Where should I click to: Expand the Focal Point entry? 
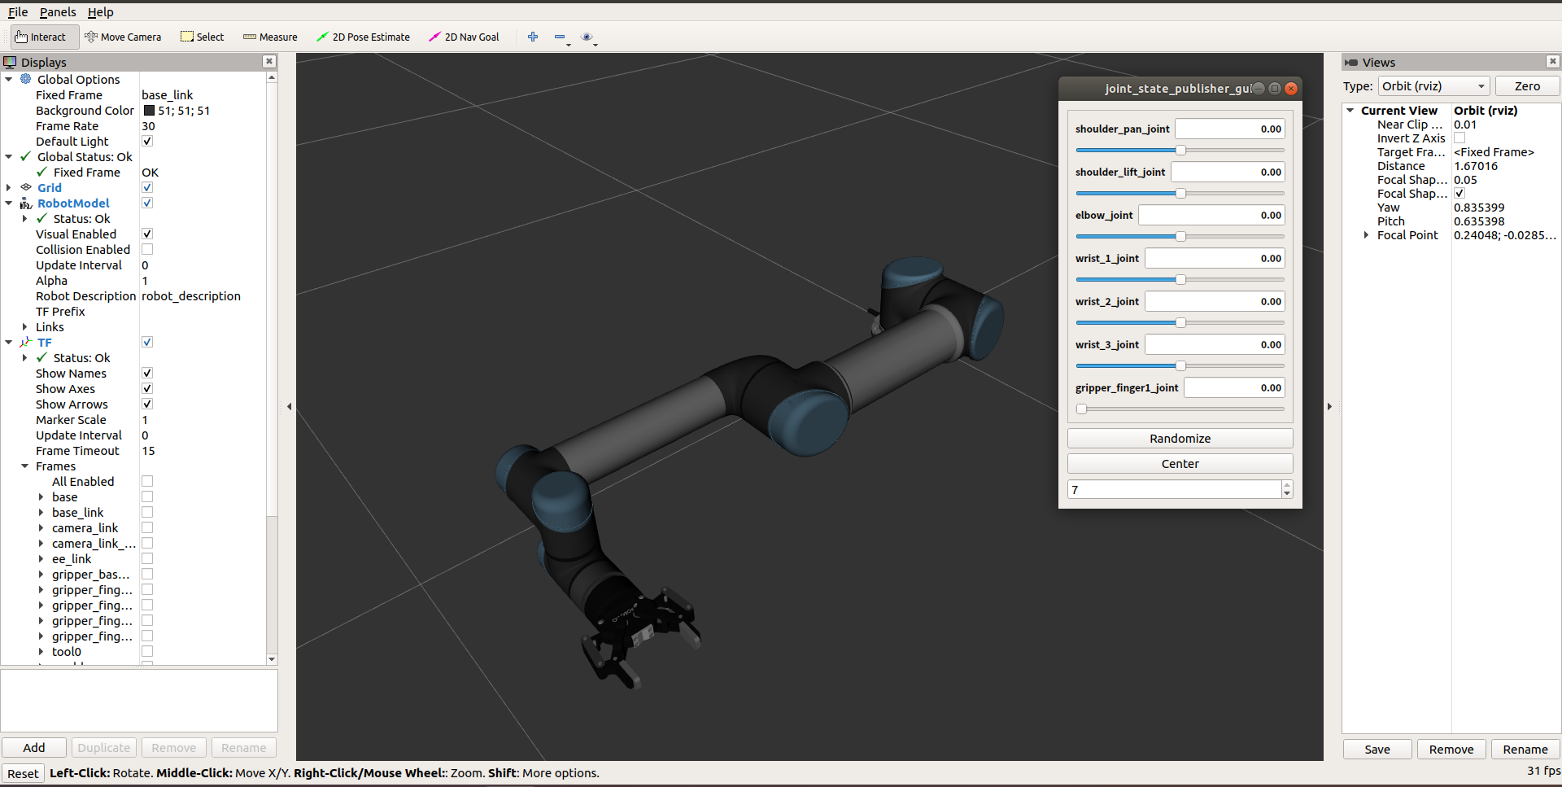point(1367,235)
